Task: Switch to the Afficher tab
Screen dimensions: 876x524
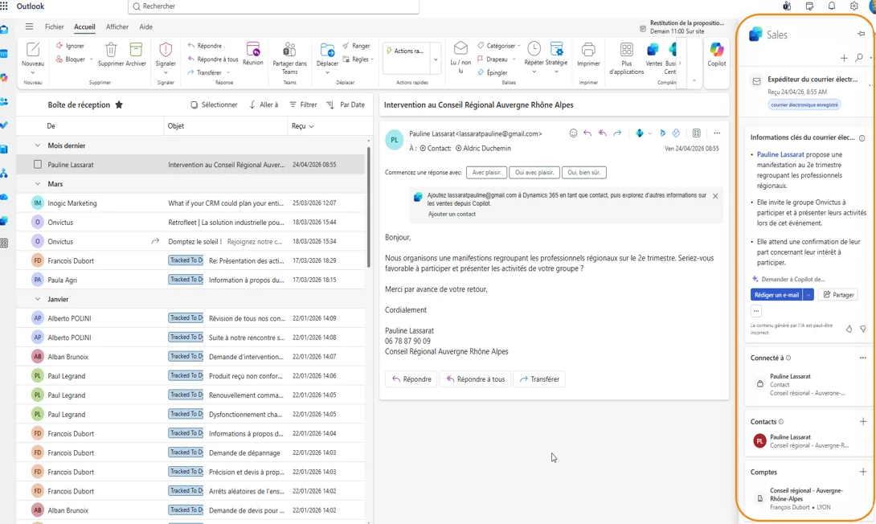Action: 117,27
